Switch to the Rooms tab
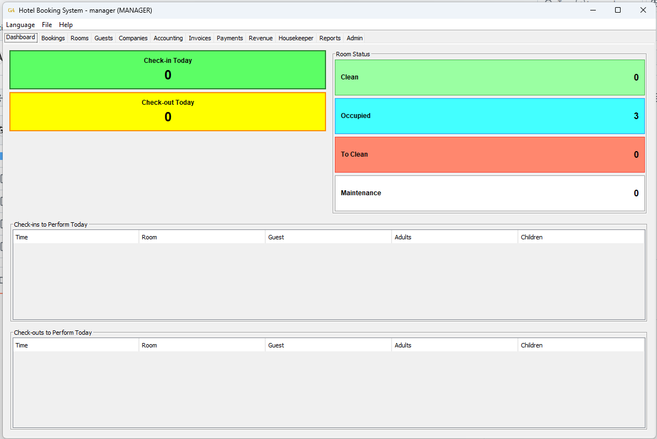The height and width of the screenshot is (439, 657). coord(79,38)
